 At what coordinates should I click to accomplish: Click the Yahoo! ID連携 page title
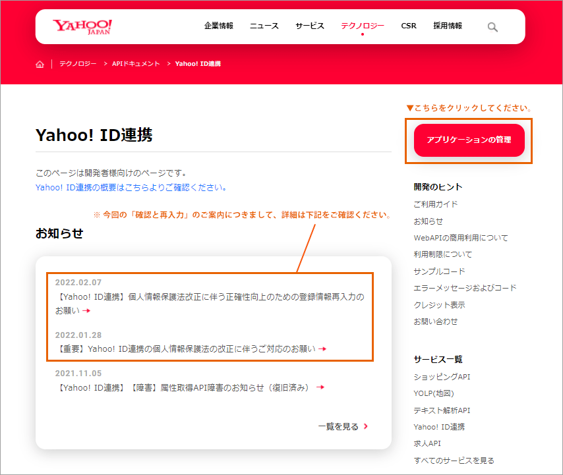tap(94, 135)
